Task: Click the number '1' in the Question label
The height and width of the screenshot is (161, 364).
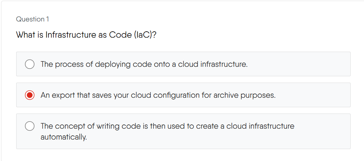Action: [x=47, y=19]
